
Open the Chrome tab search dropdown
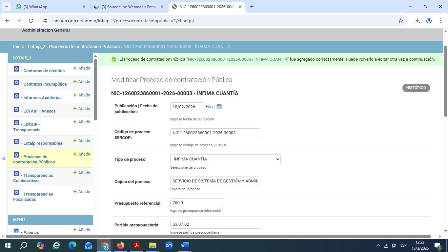pyautogui.click(x=7, y=7)
